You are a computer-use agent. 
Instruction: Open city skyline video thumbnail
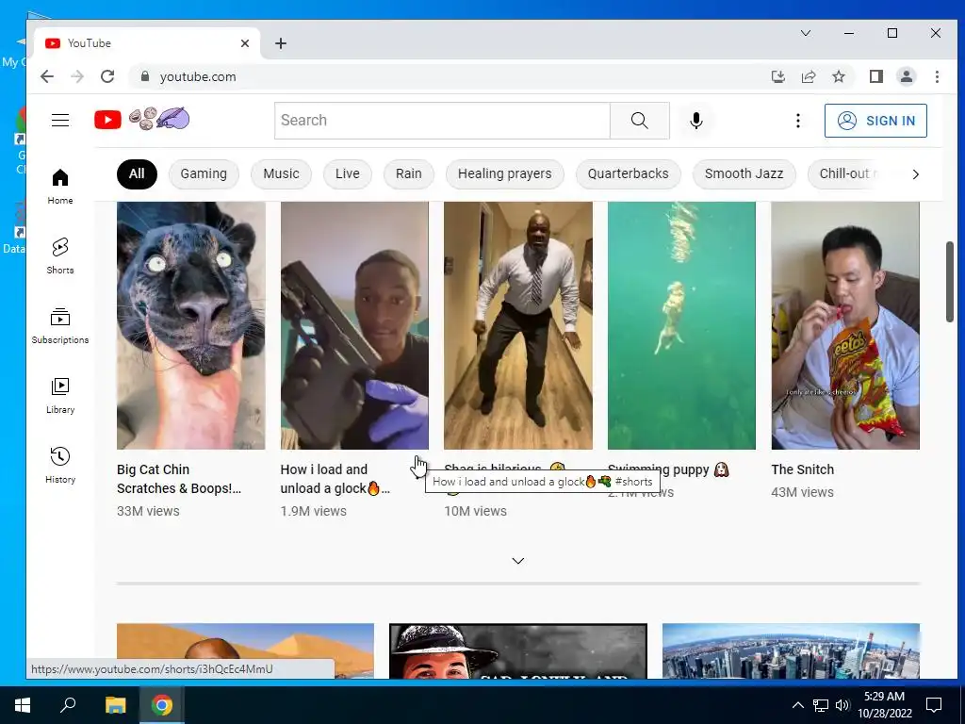[791, 651]
